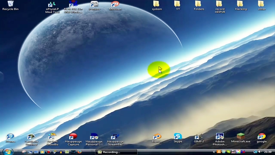275x155 pixels.
Task: Launch the iFunbox shortcut
Action: (x=94, y=5)
